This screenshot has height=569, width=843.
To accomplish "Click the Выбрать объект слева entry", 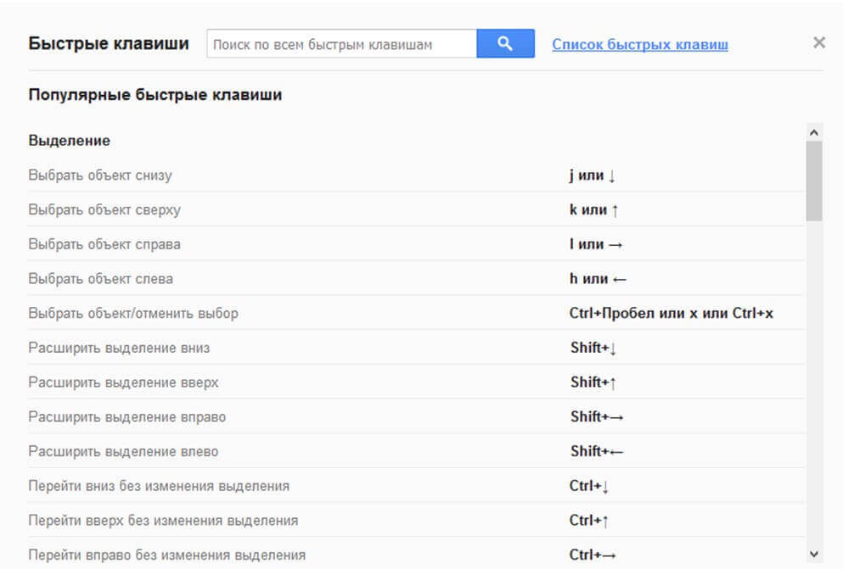I will click(100, 278).
